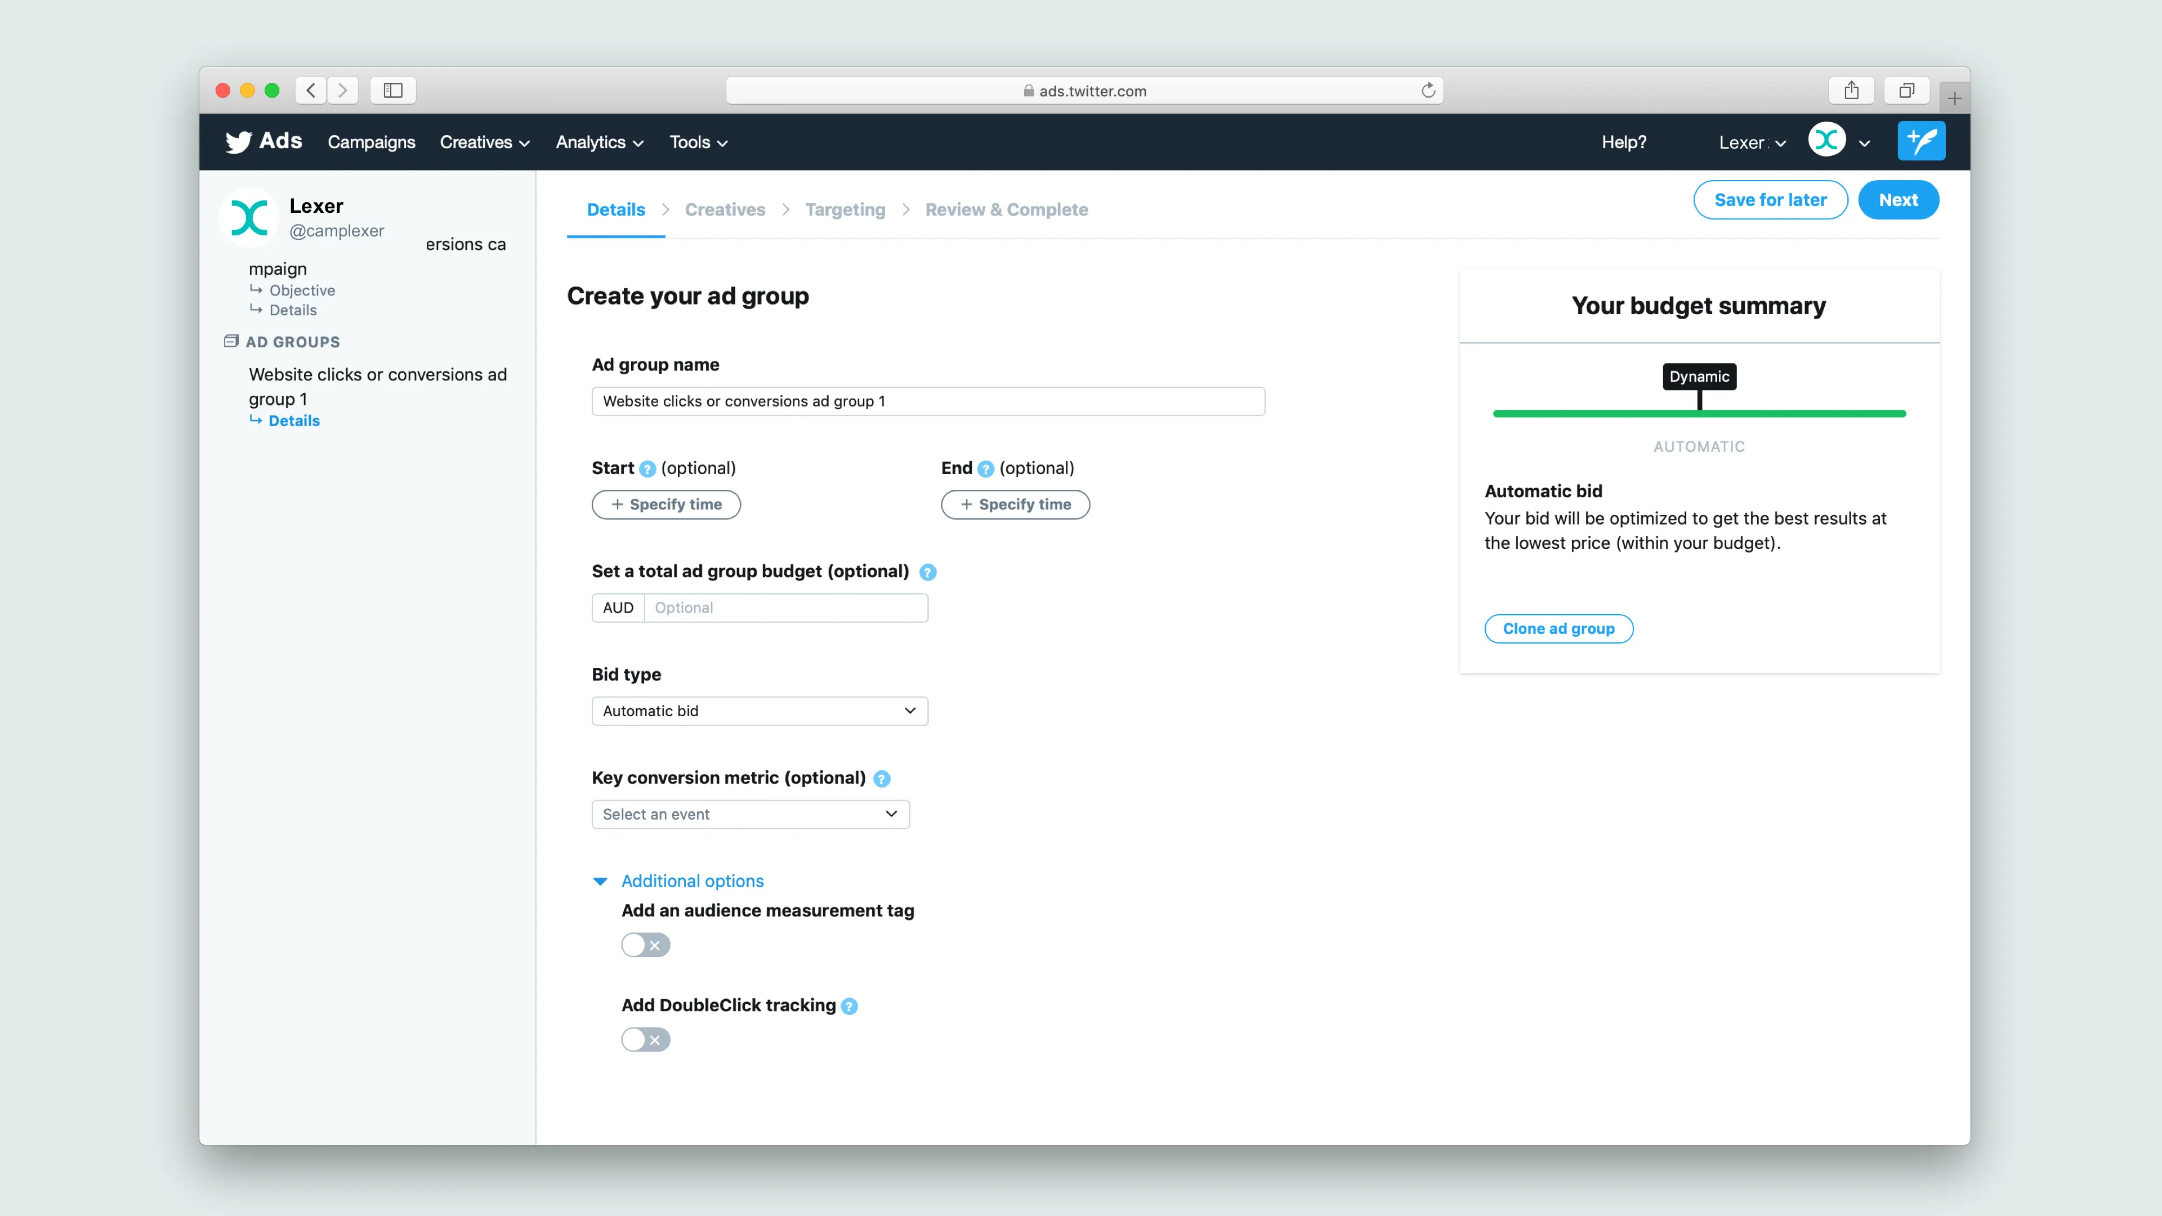Open the Bid type dropdown
2162x1216 pixels.
pyautogui.click(x=759, y=711)
